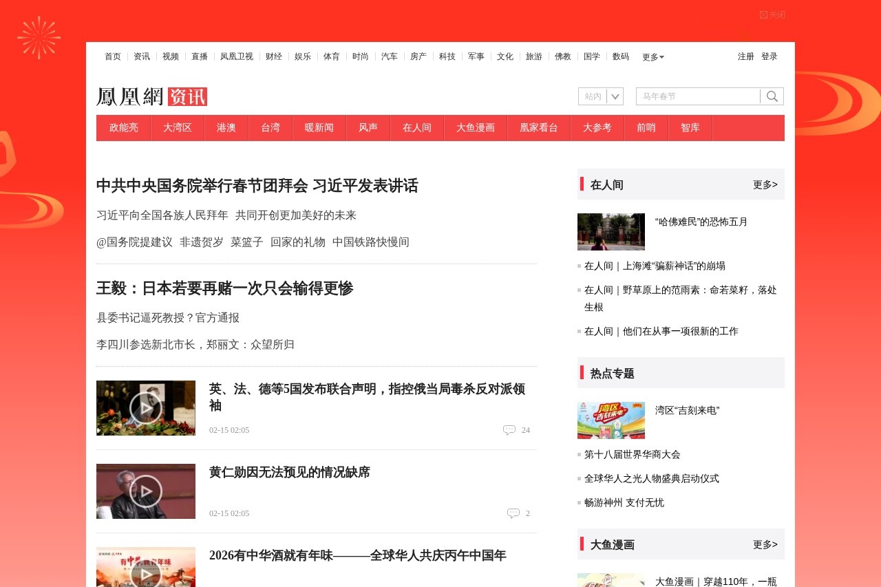The width and height of the screenshot is (881, 587).
Task: Open 全球华人之光人物盛典启动仪式 link
Action: coord(652,479)
